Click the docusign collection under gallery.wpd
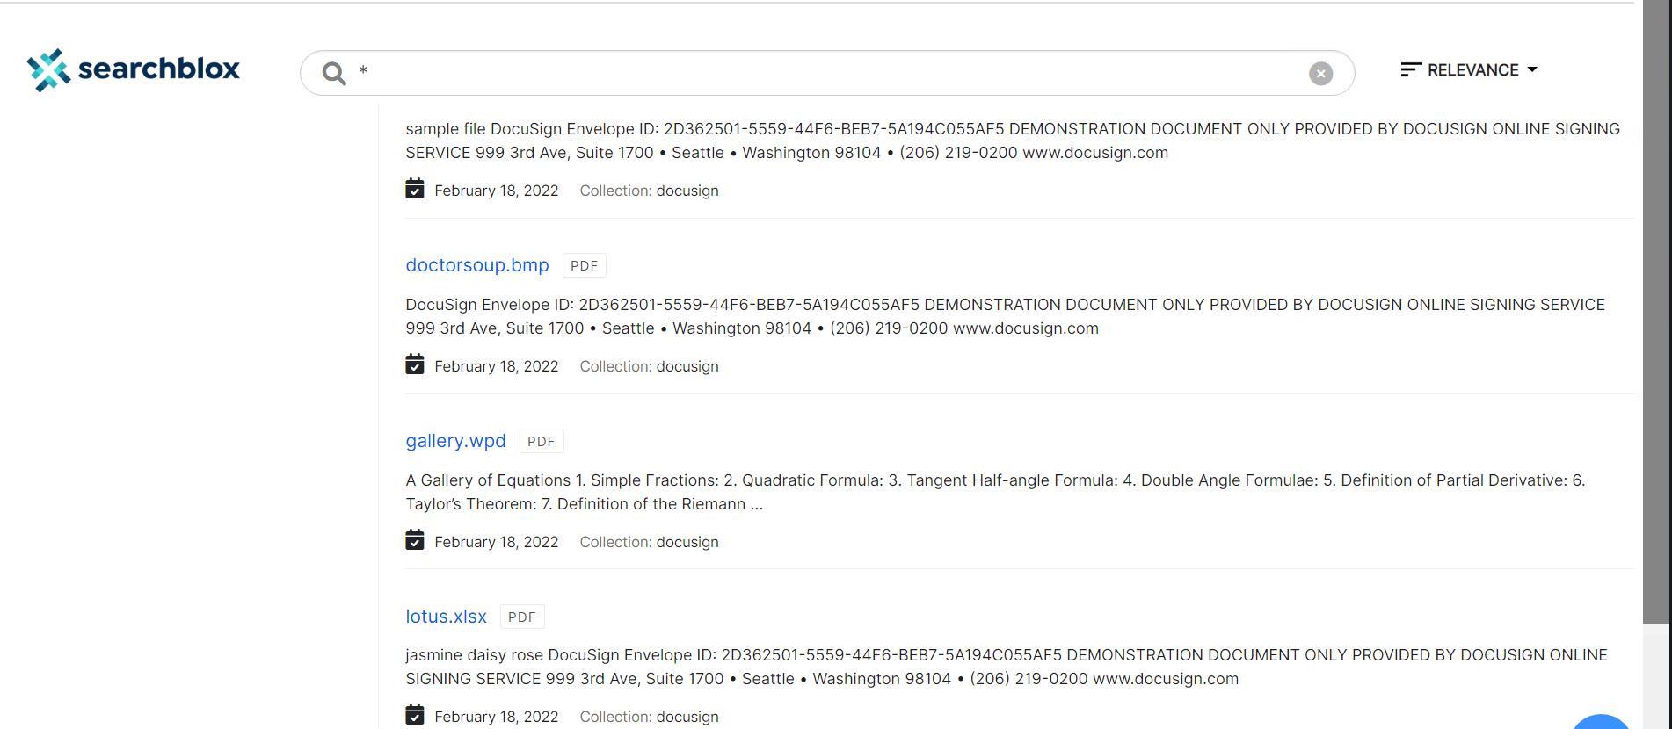The width and height of the screenshot is (1672, 729). pos(687,542)
